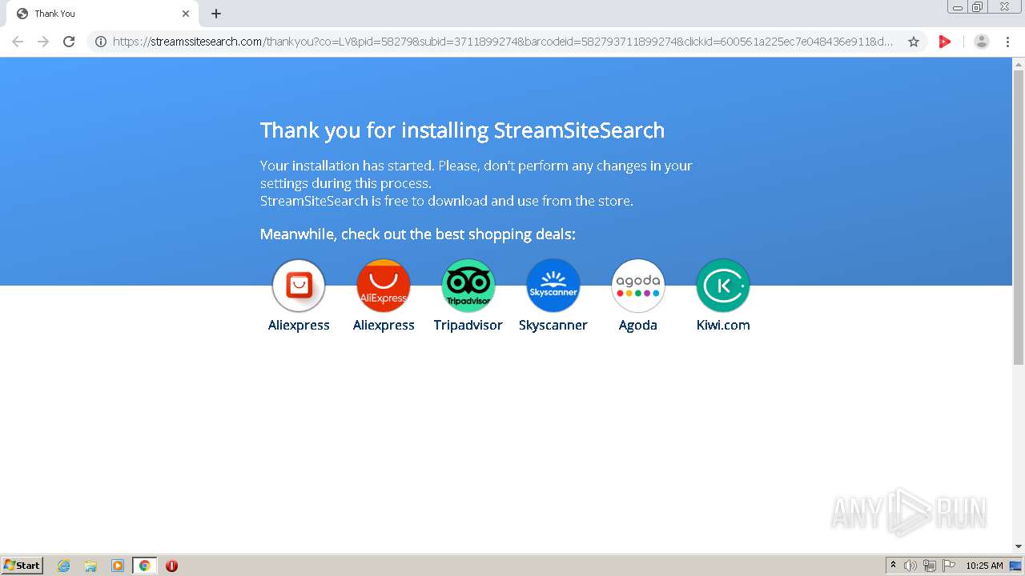Show hidden system tray icons
Screen dimensions: 1025x576
[893, 566]
